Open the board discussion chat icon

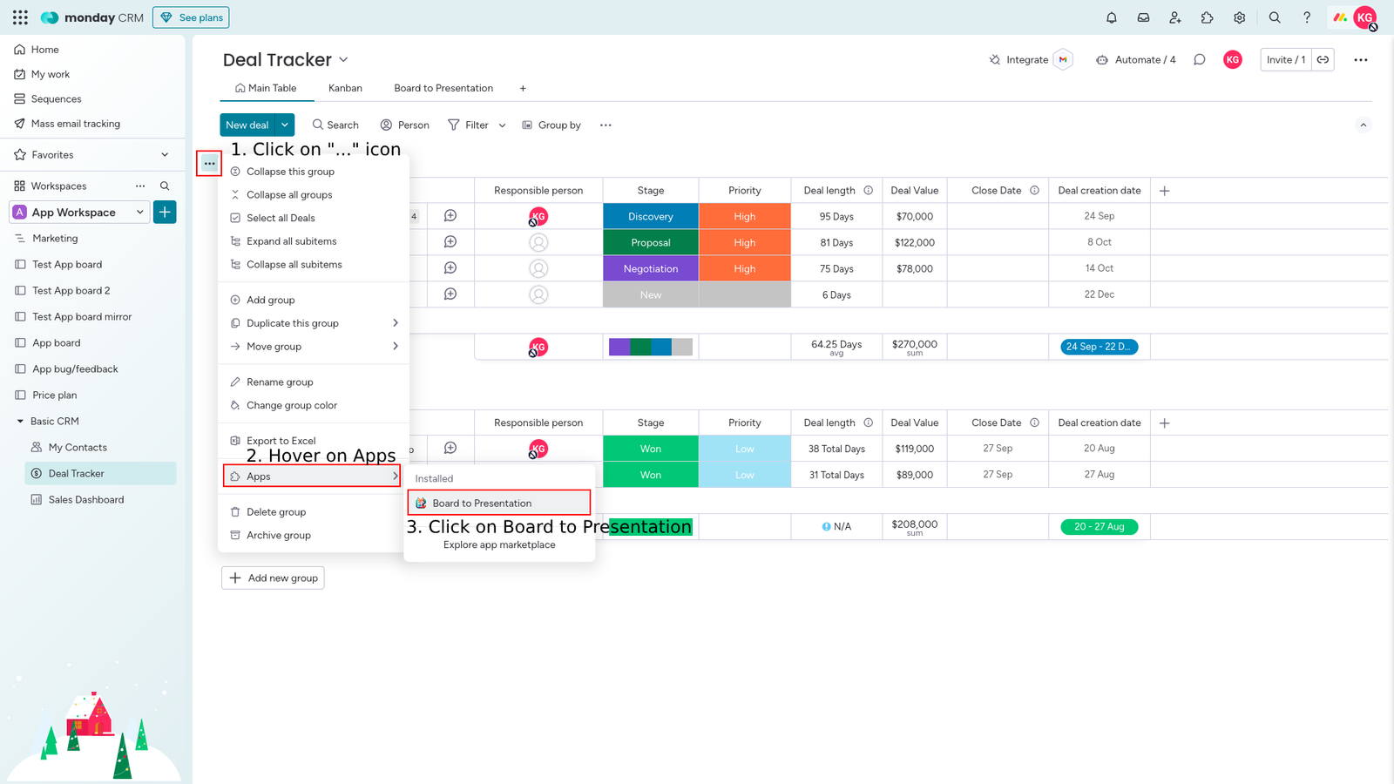point(1200,60)
